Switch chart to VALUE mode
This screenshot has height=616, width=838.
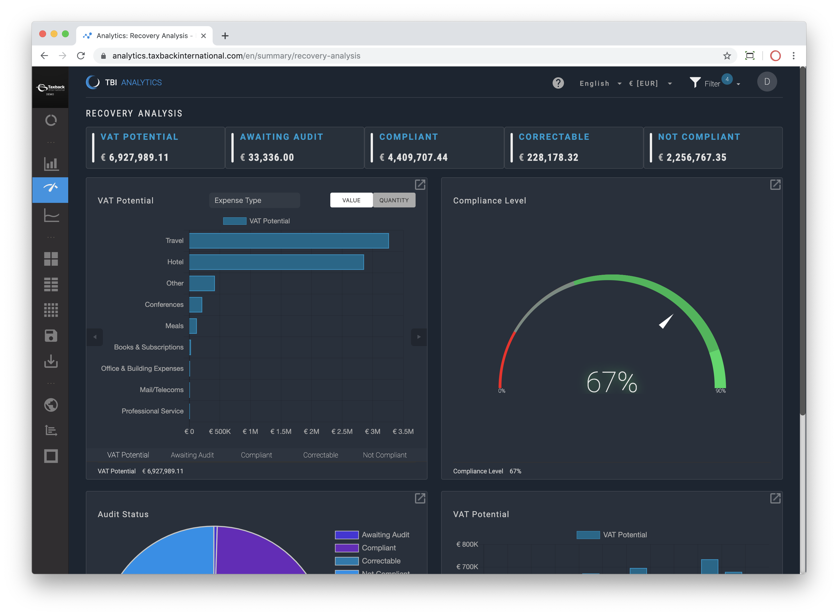[x=351, y=200]
